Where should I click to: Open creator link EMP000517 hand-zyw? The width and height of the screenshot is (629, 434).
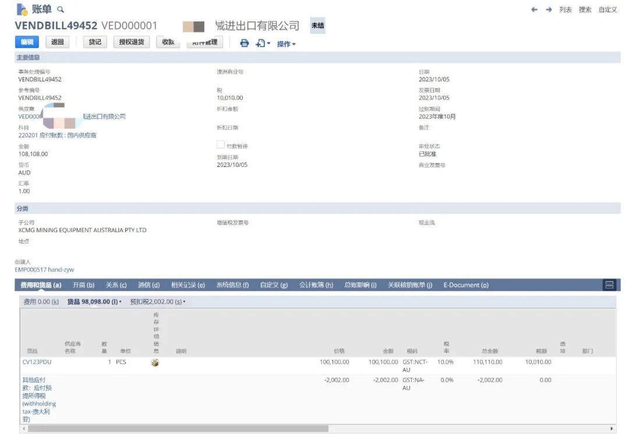click(x=44, y=270)
